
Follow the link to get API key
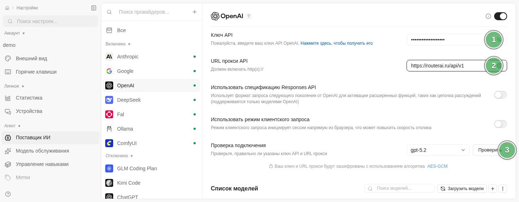tap(337, 43)
